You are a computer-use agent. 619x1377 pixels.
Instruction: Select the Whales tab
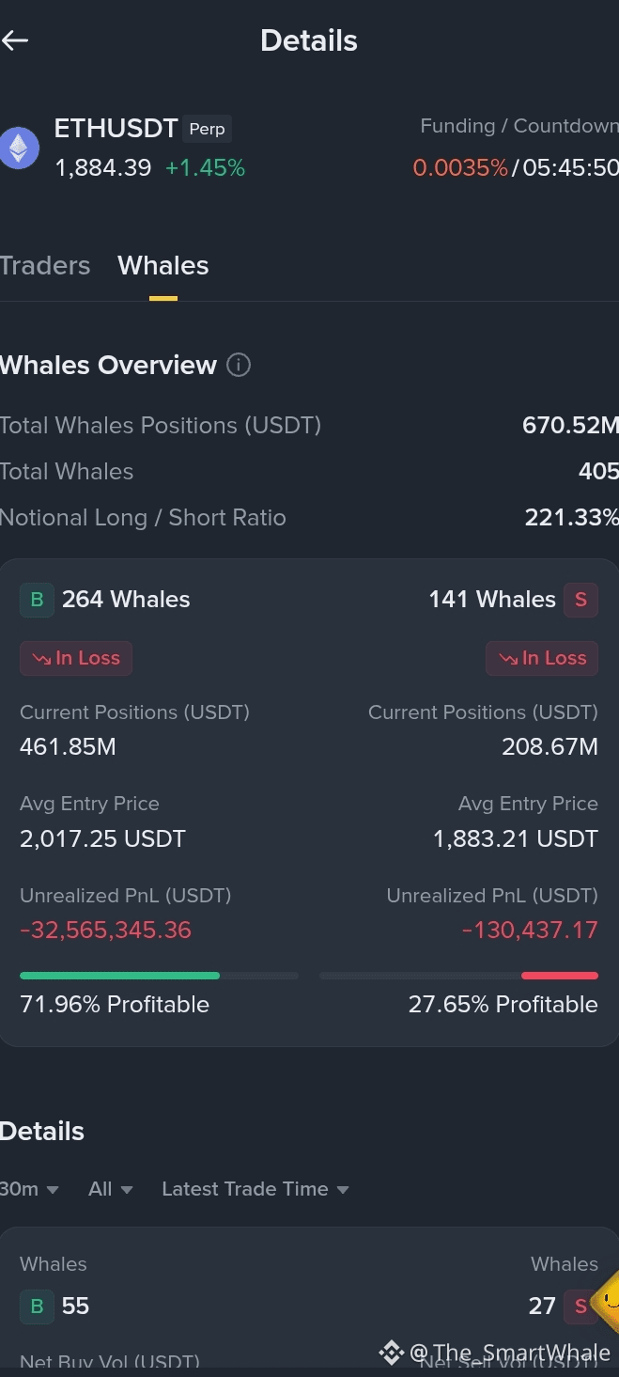tap(163, 266)
